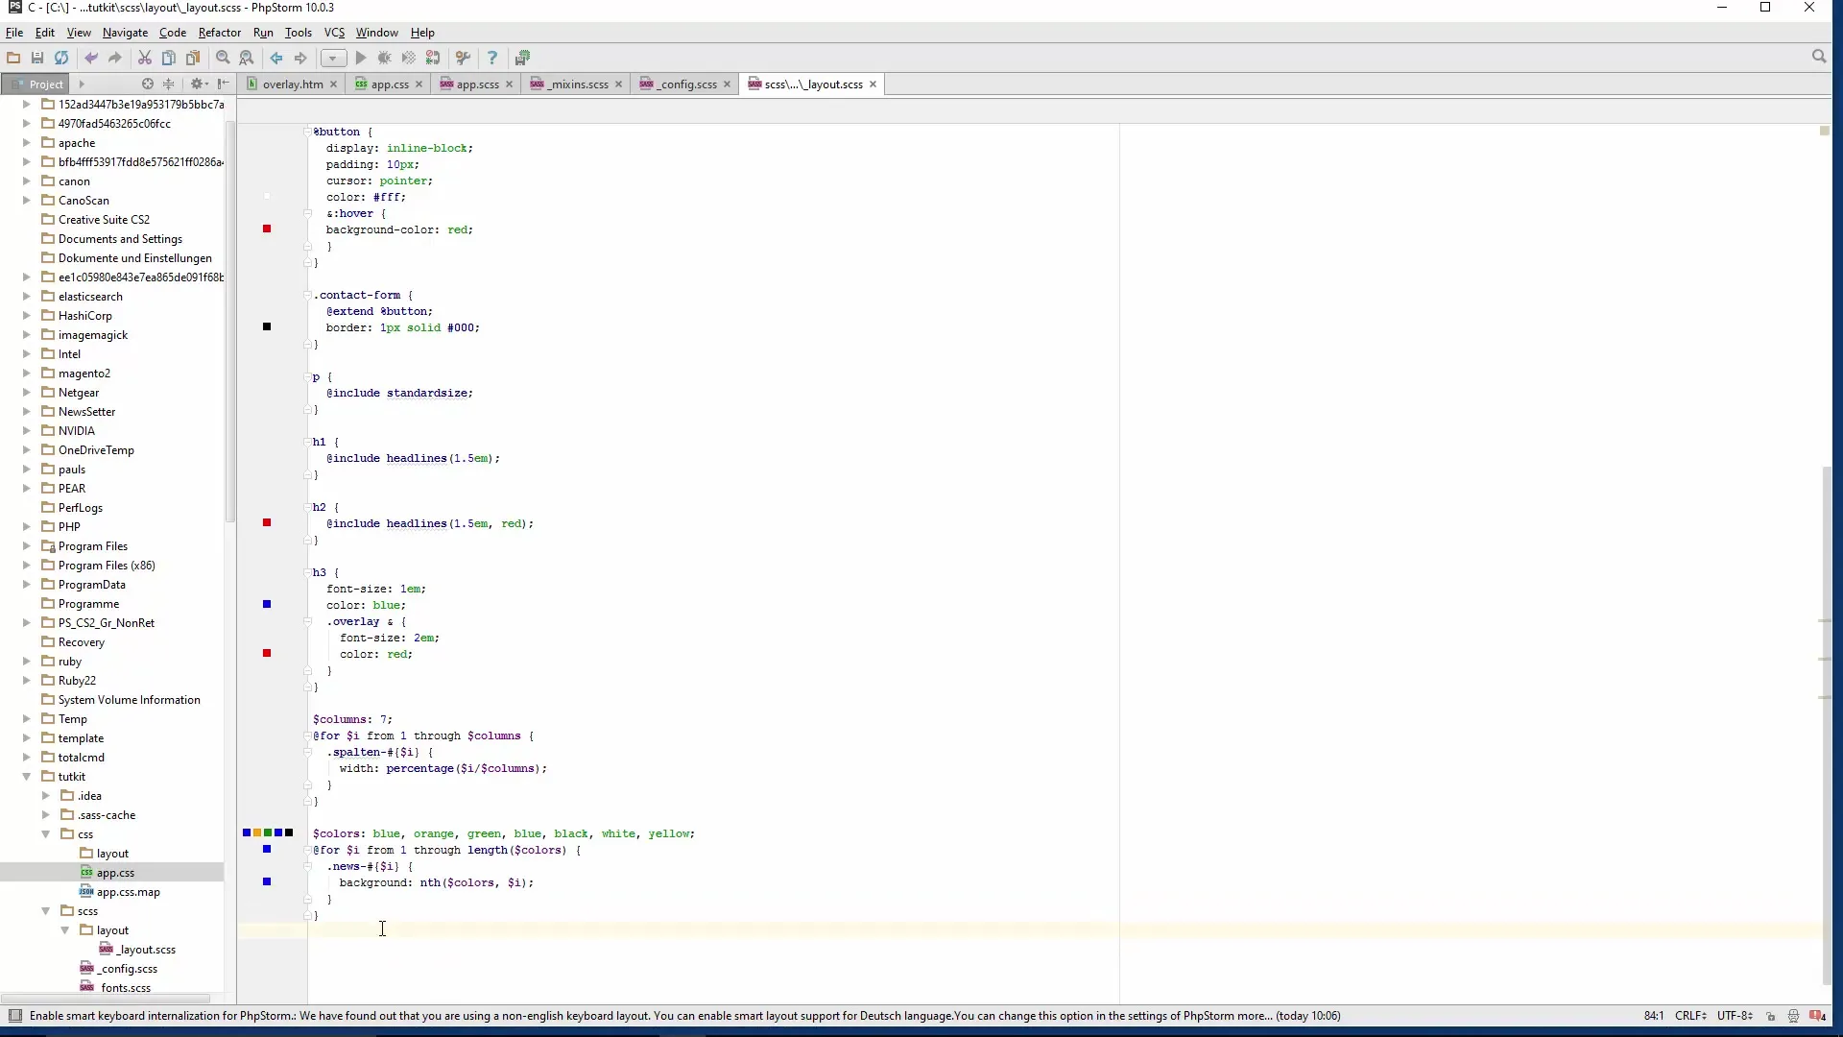1843x1037 pixels.
Task: Select the Ruby22 folder
Action: [x=77, y=681]
